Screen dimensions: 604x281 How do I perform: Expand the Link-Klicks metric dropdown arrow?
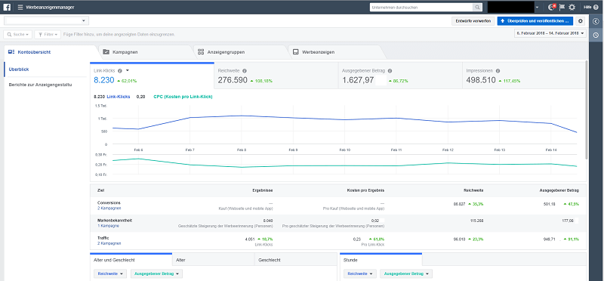128,70
